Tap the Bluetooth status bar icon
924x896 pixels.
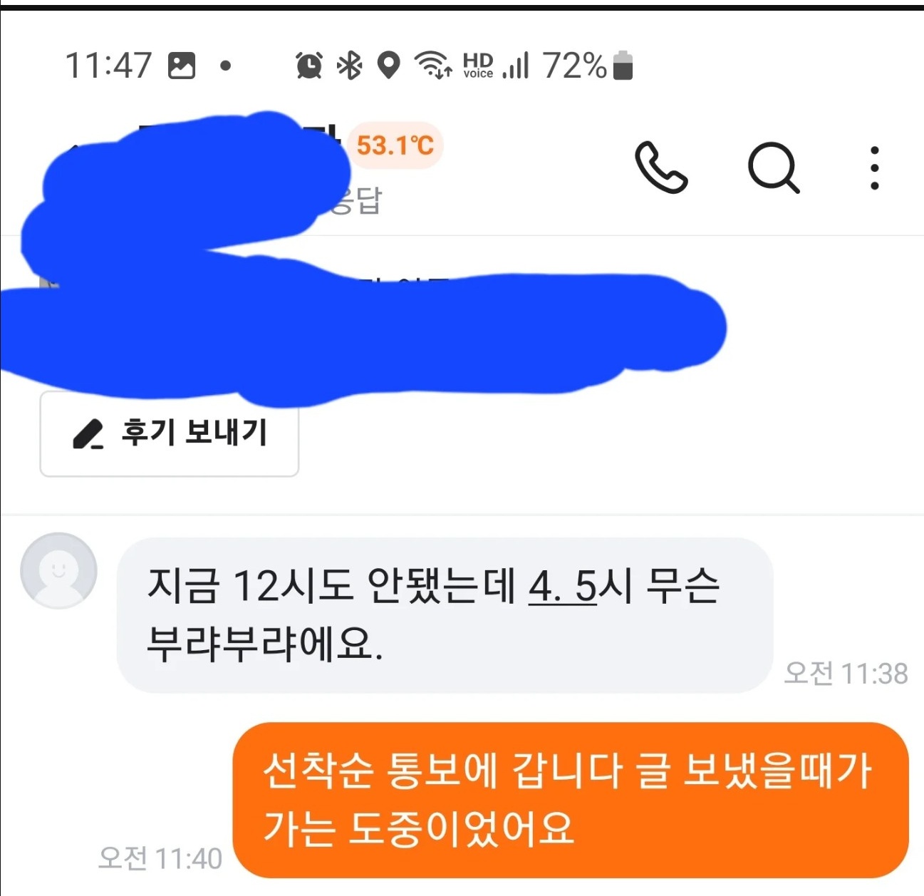point(349,66)
